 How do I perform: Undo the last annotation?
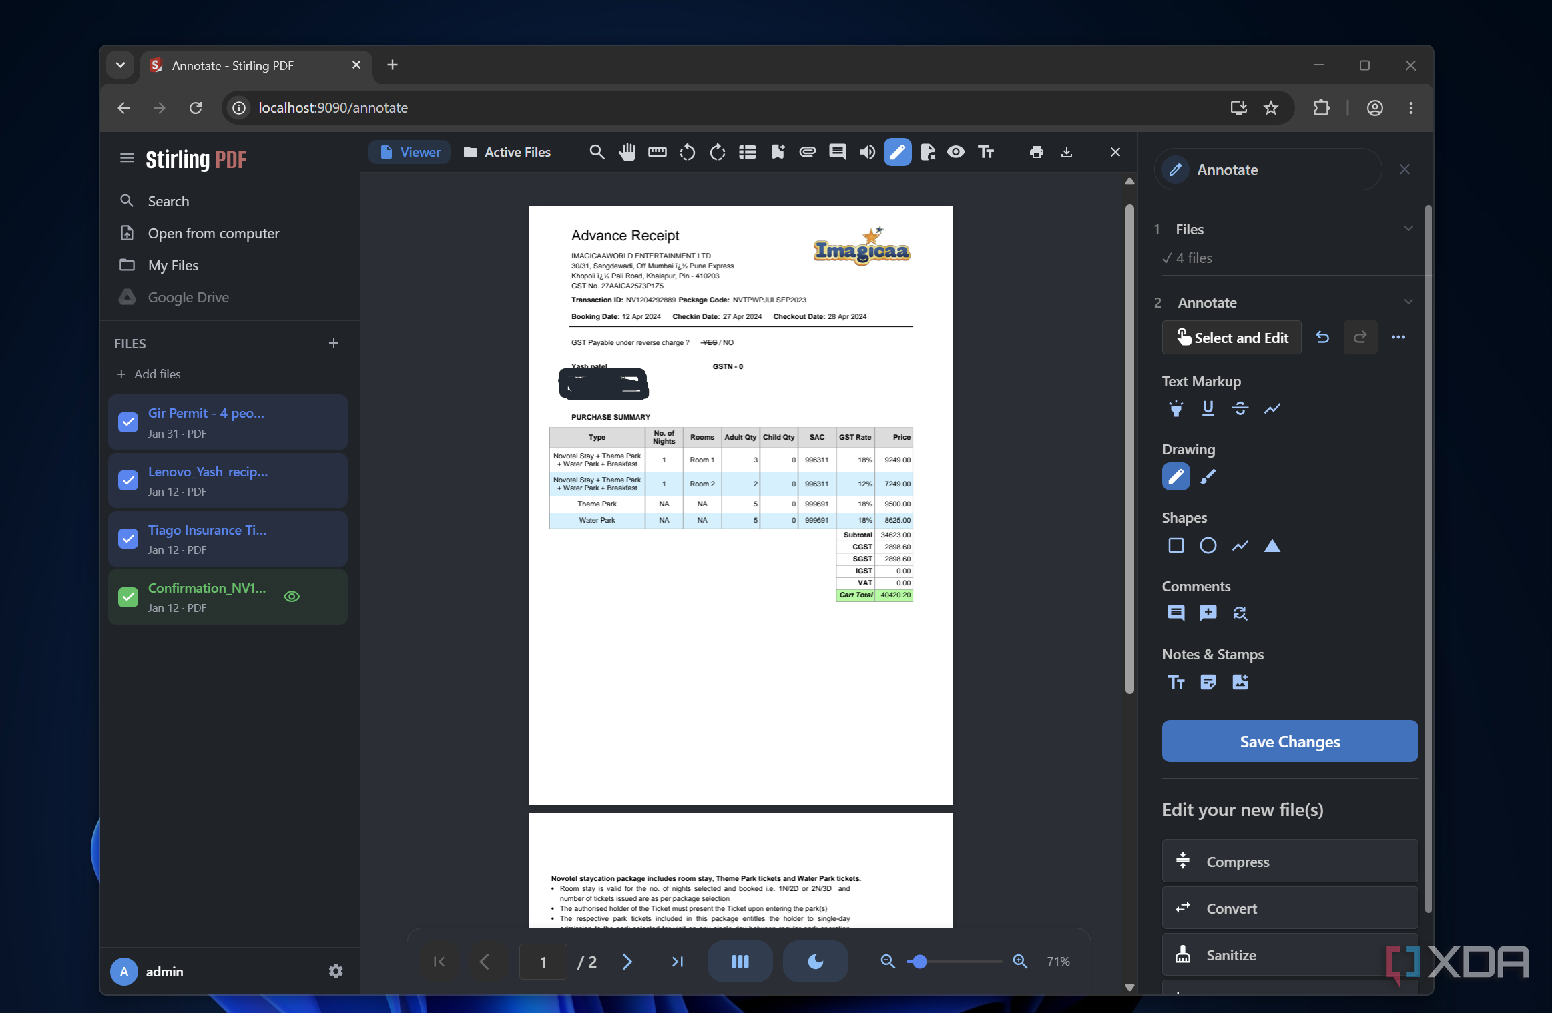pyautogui.click(x=1323, y=338)
